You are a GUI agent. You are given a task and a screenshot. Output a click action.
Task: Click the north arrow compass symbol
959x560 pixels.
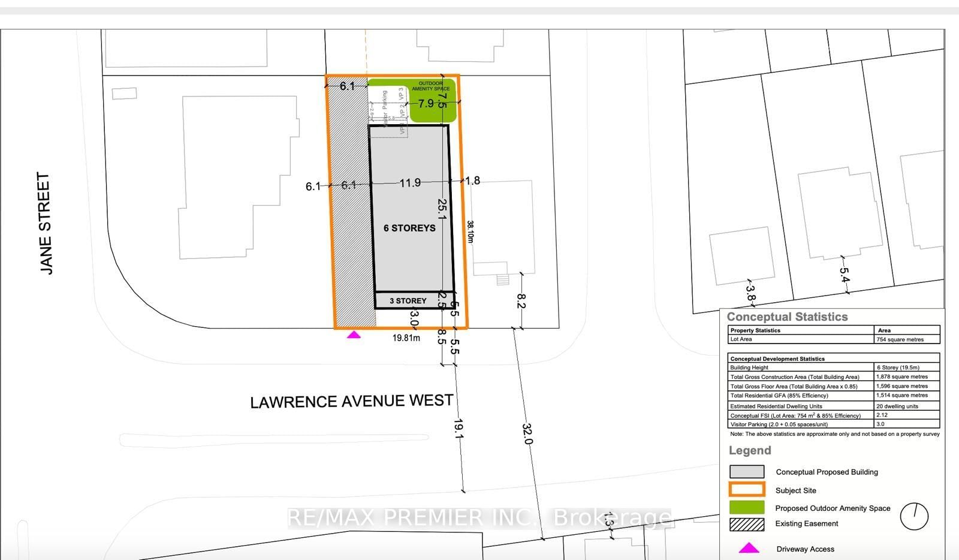[914, 516]
